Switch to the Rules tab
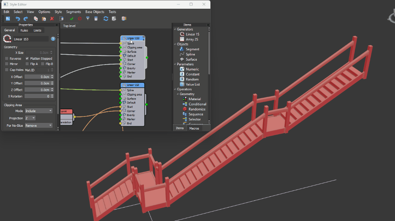Screen dimensions: 395x221 pyautogui.click(x=24, y=30)
